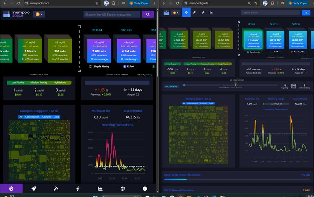Click the BIP-110 deployment progress bar in mempool.guide

click(230, 85)
